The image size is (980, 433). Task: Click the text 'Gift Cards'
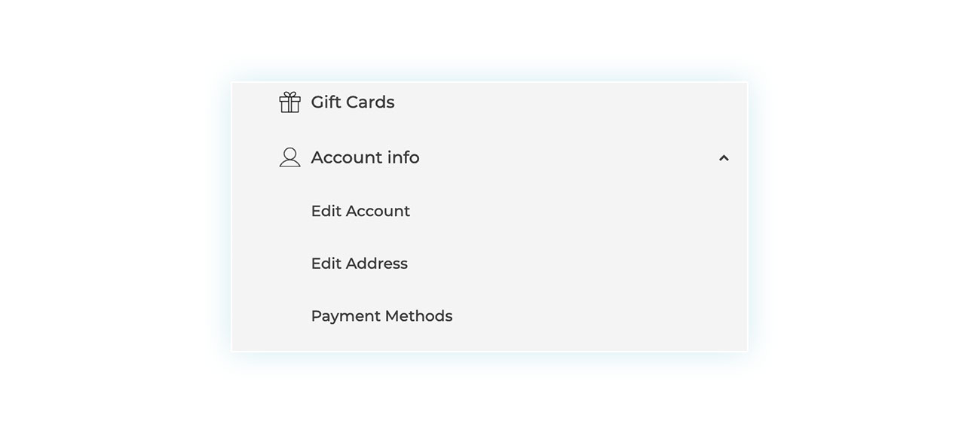pyautogui.click(x=353, y=102)
